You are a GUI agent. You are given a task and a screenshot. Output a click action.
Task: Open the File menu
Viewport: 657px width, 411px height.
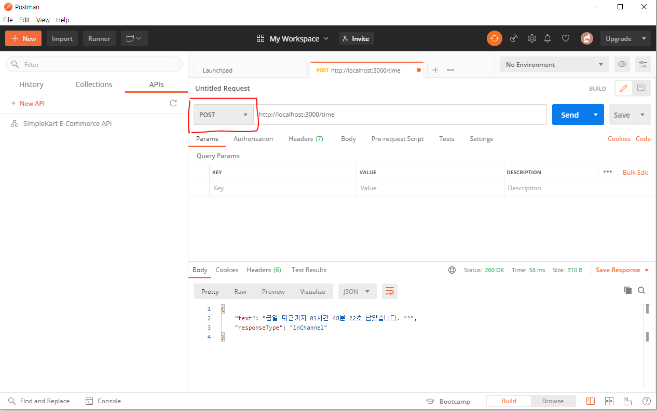tap(8, 20)
